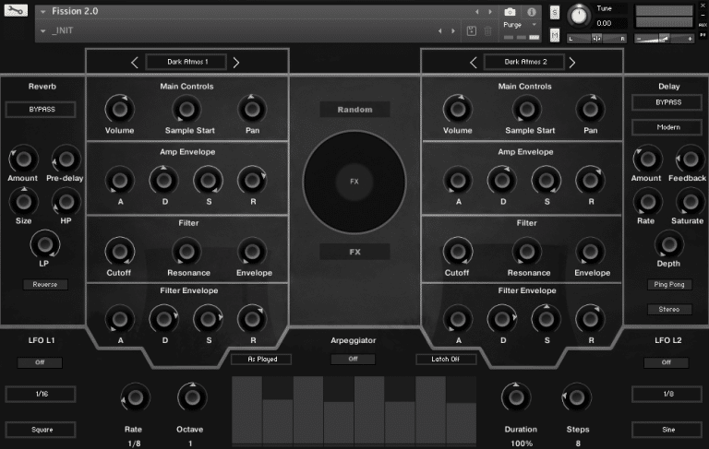Click the Random button
The image size is (709, 449).
[354, 110]
